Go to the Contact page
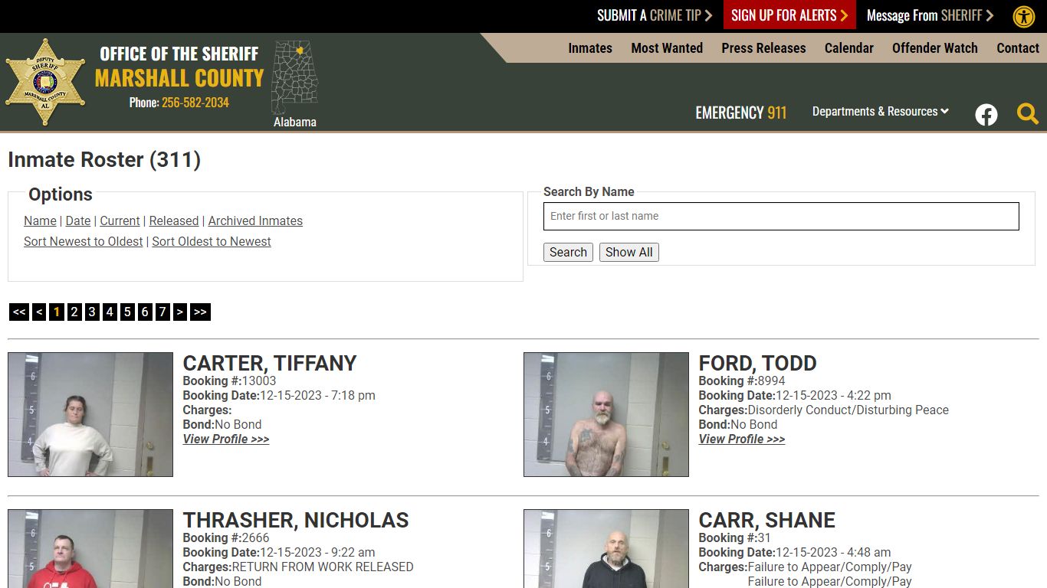Screen dimensions: 1047x588 pos(1018,47)
